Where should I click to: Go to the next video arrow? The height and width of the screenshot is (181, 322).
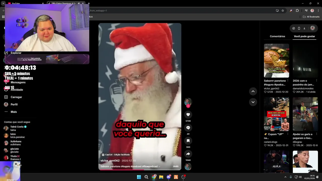coord(253,102)
